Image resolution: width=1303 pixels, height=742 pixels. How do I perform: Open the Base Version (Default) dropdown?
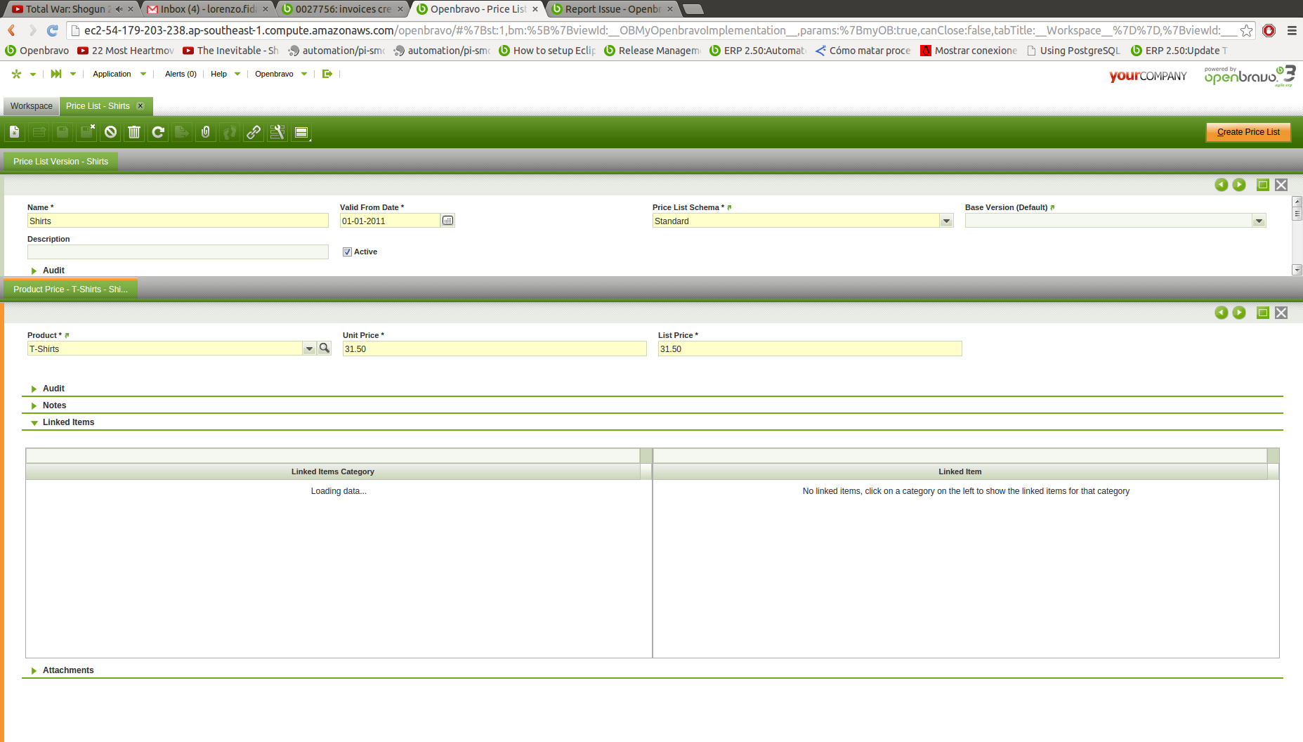pyautogui.click(x=1259, y=221)
